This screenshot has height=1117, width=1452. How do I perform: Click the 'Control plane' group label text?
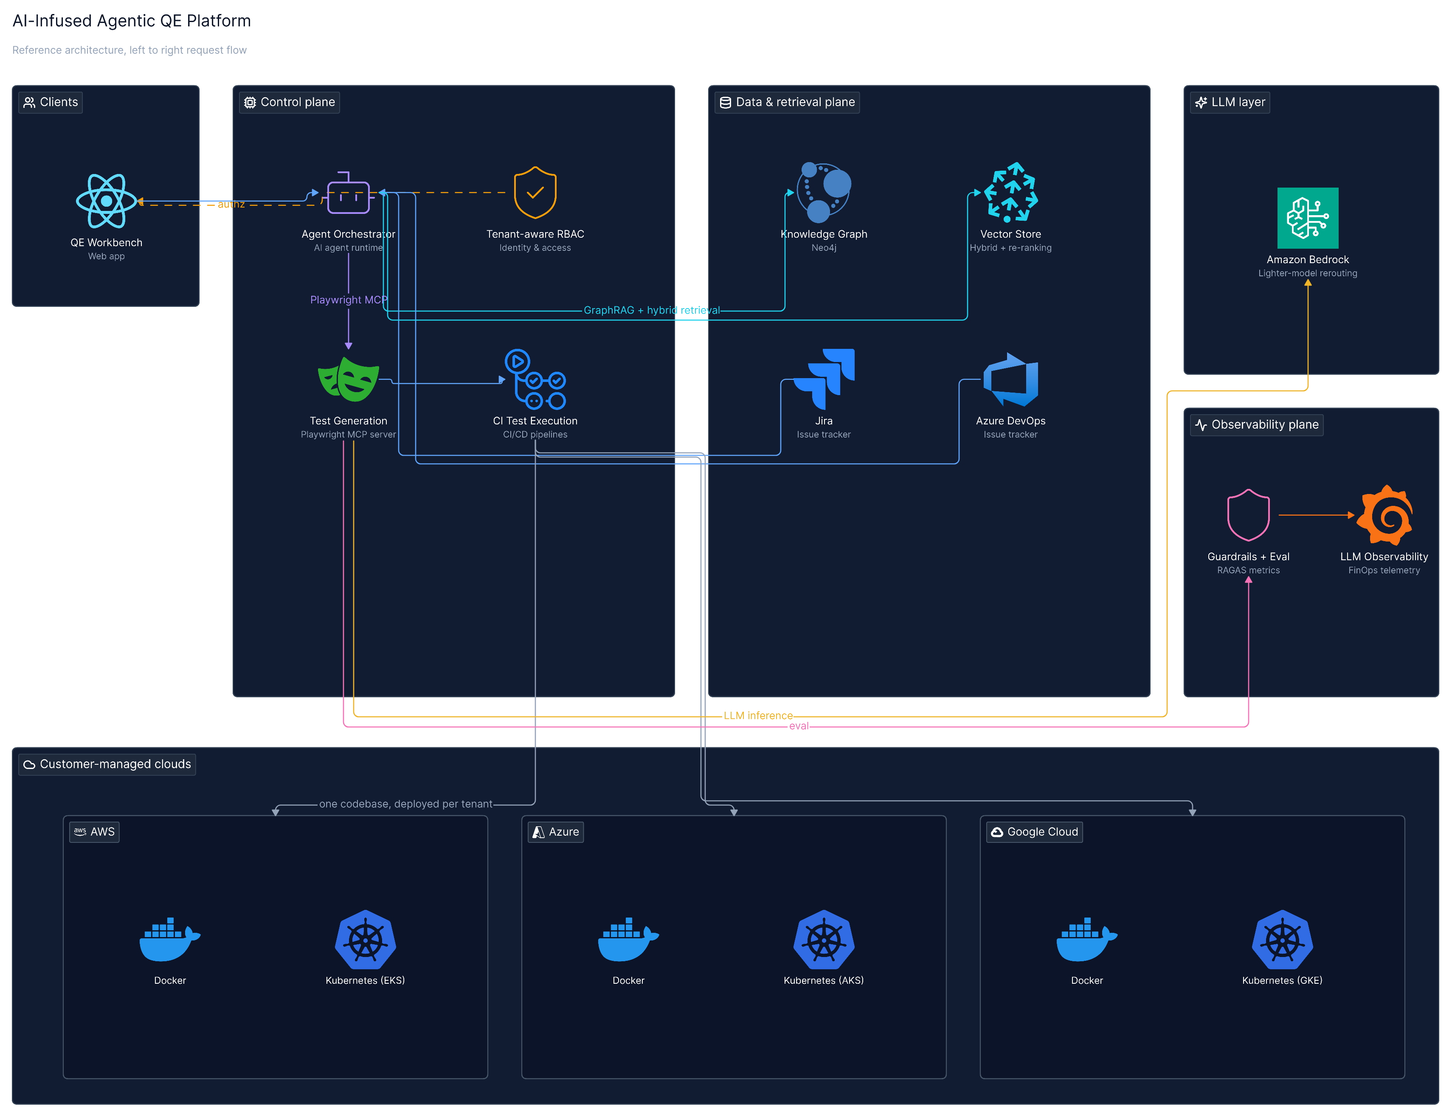click(x=298, y=102)
